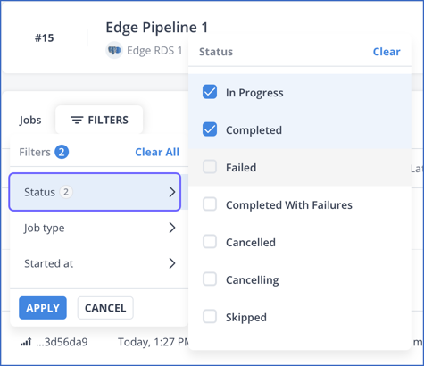Screen dimensions: 424x366
Task: Click the signal bars icon beside 3d56da9
Action: [26, 342]
